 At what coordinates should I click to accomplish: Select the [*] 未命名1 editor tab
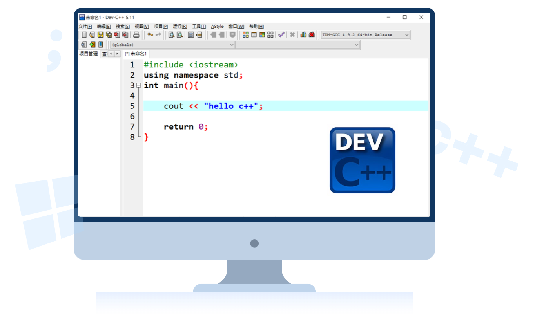pyautogui.click(x=136, y=54)
